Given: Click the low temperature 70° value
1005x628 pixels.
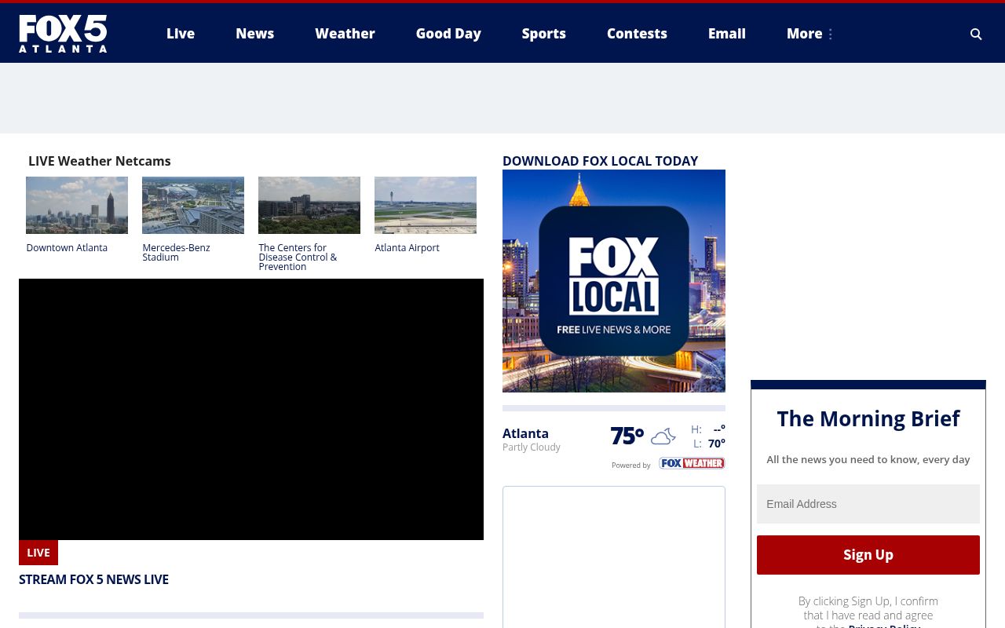Looking at the screenshot, I should 717,444.
